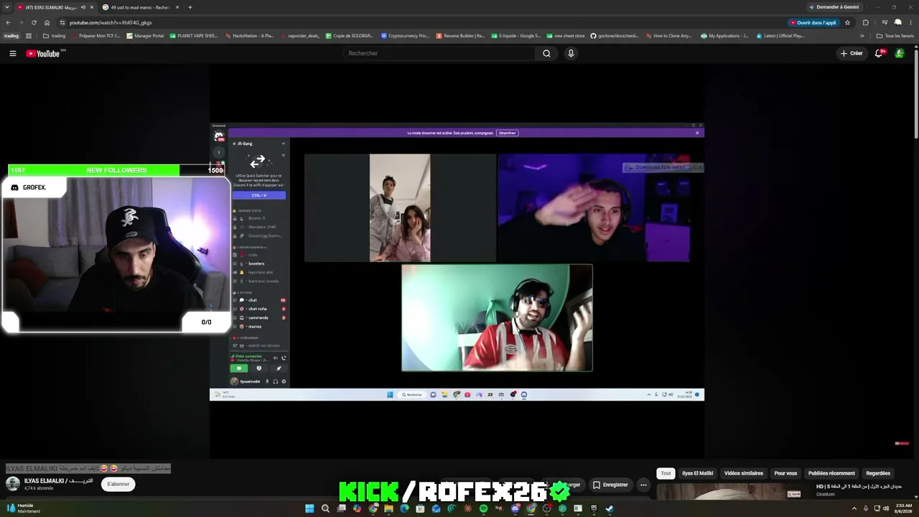Screen dimensions: 919x517
Task: Open the Chrome three-dot menu
Action: coord(910,22)
